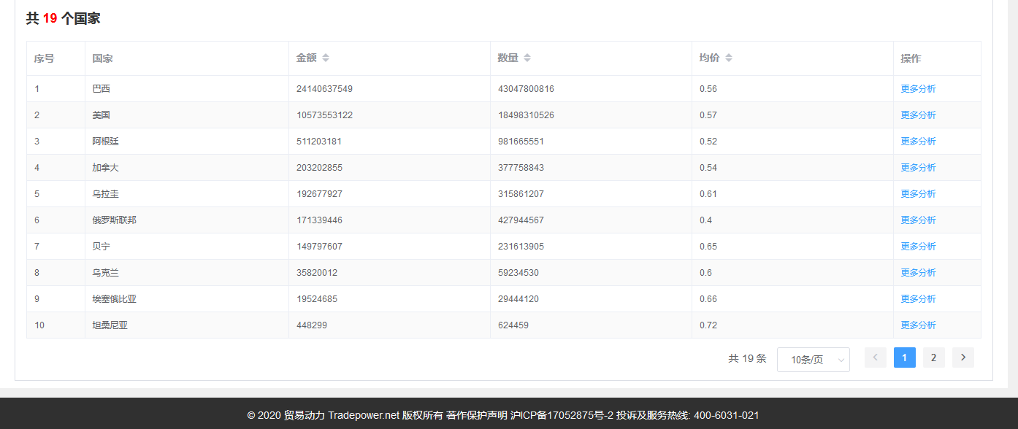
Task: Open 更多分析 for 美国
Action: [x=918, y=115]
